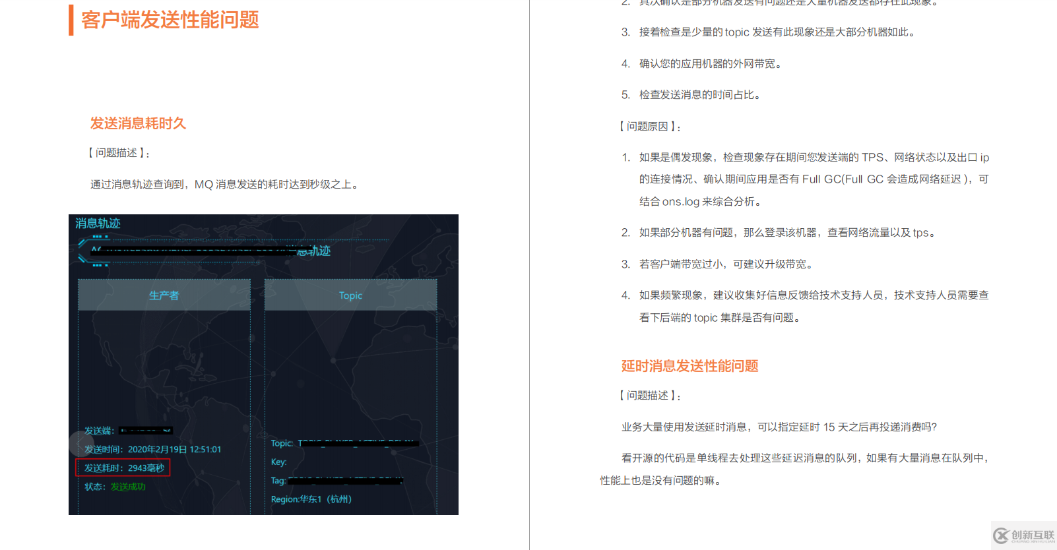The height and width of the screenshot is (550, 1057).
Task: Select the 生产者 panel header
Action: (x=164, y=295)
